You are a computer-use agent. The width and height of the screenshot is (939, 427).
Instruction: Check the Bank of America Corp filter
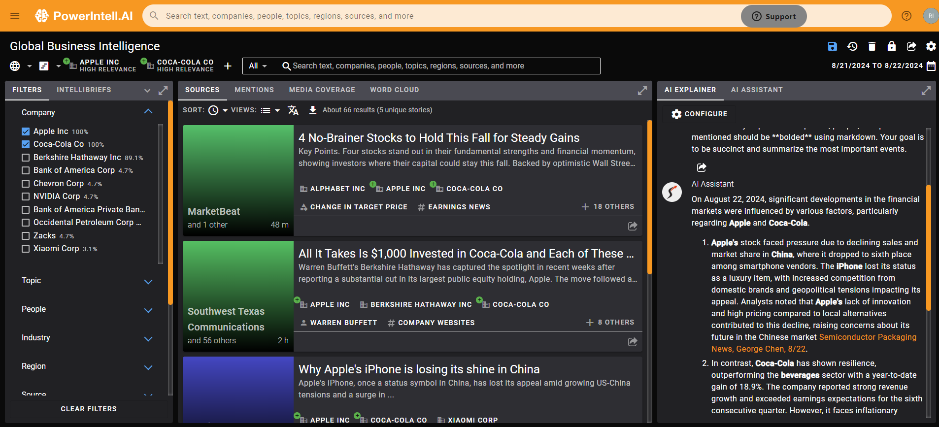[x=26, y=170]
